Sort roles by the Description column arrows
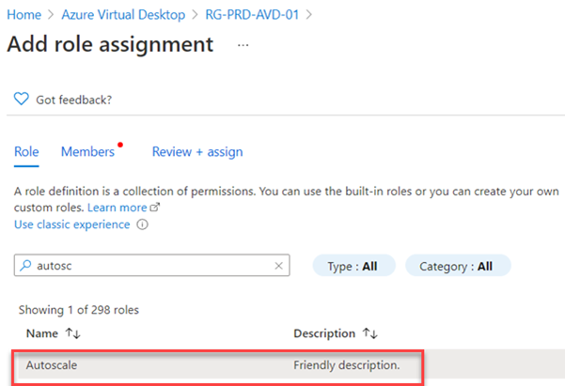565x386 pixels. 370,333
